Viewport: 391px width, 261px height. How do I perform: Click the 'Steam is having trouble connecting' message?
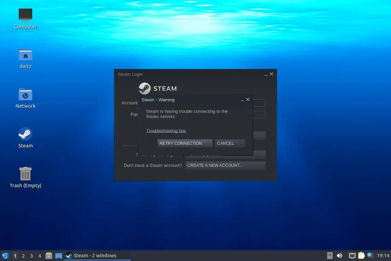187,114
